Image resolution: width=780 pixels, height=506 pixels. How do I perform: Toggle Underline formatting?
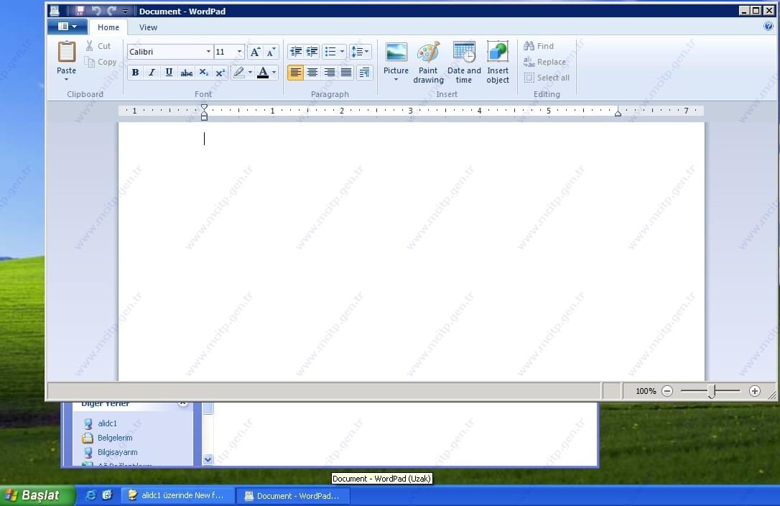[169, 72]
